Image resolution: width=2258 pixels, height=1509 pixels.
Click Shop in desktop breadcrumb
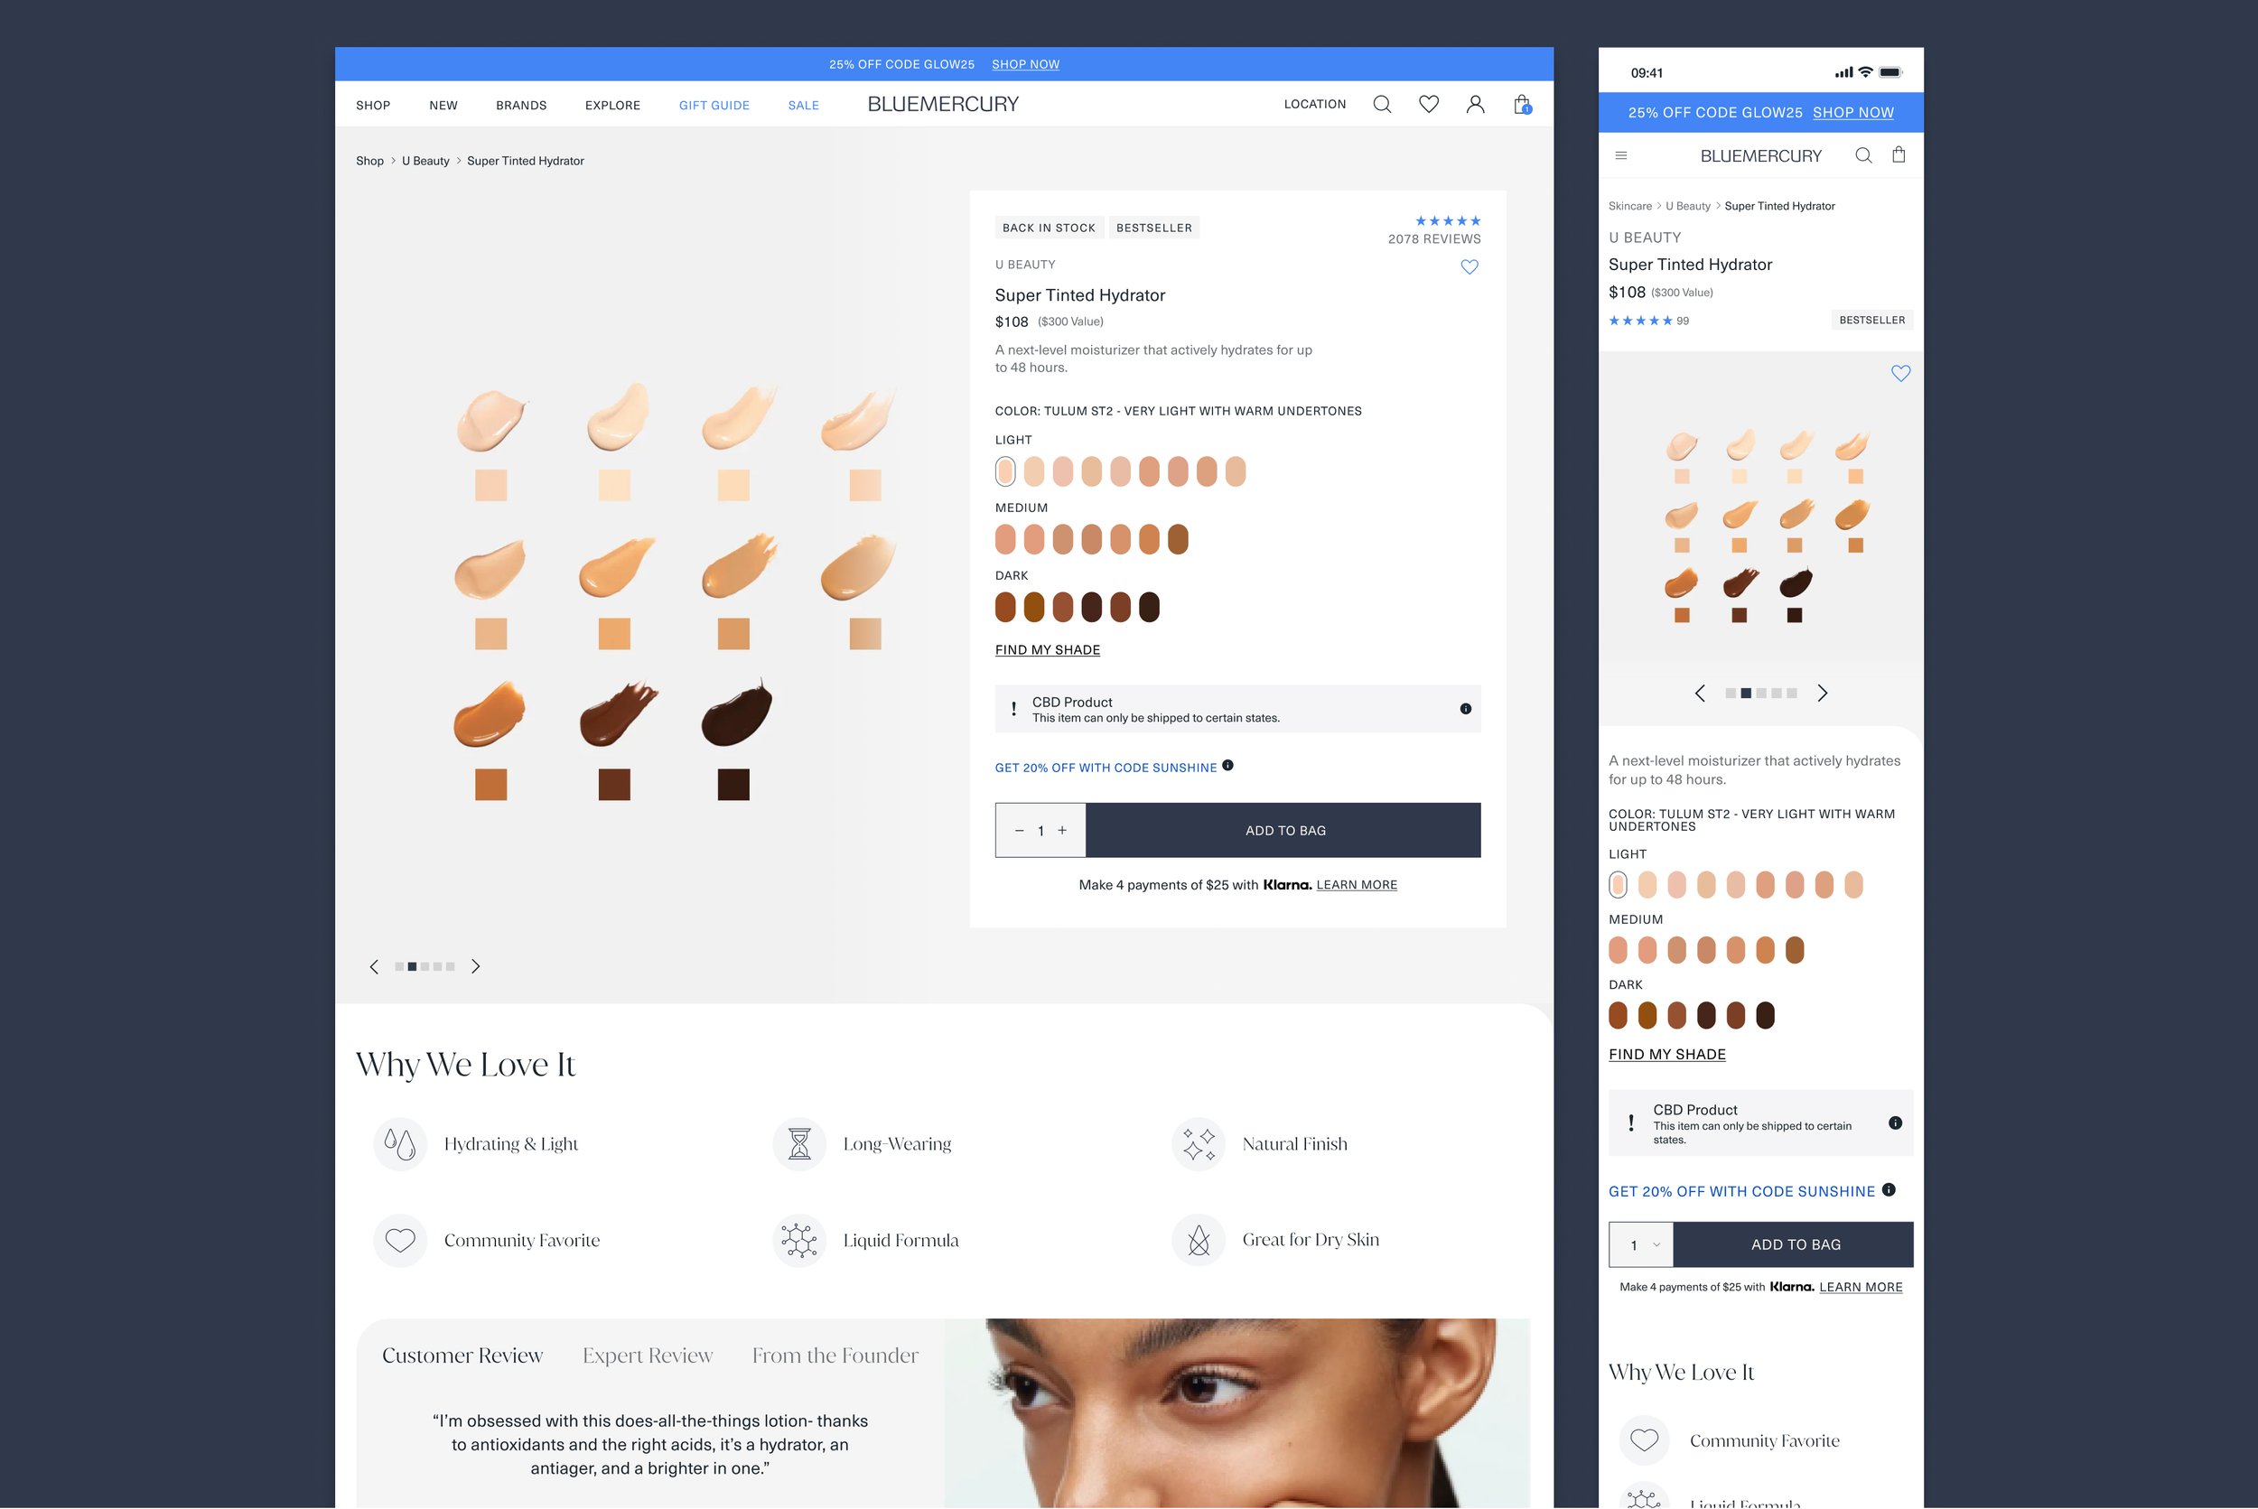(x=369, y=161)
